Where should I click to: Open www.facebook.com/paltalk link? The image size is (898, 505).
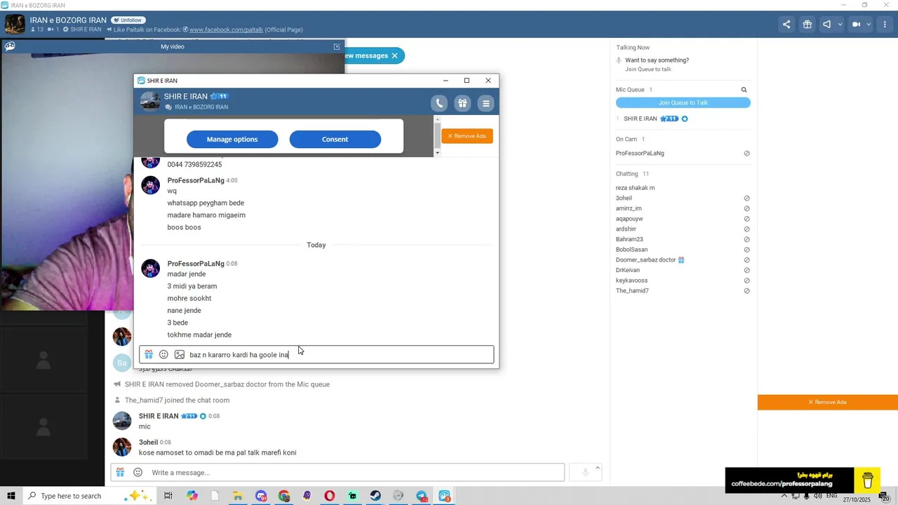coord(226,29)
